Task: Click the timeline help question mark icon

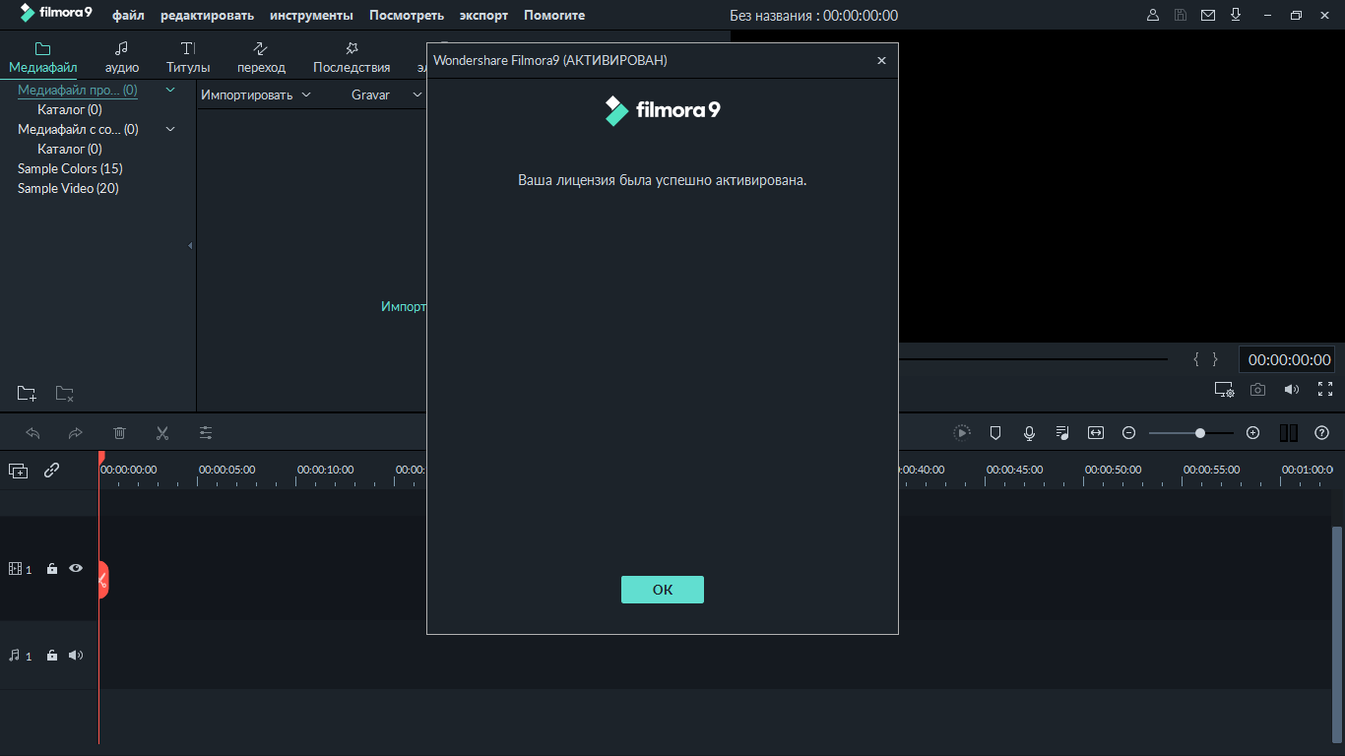Action: tap(1322, 432)
